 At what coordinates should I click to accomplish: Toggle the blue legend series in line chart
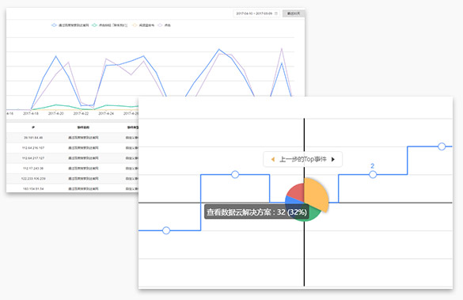click(x=70, y=25)
